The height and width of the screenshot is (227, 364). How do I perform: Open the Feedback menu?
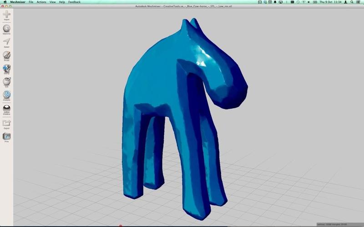coord(74,2)
